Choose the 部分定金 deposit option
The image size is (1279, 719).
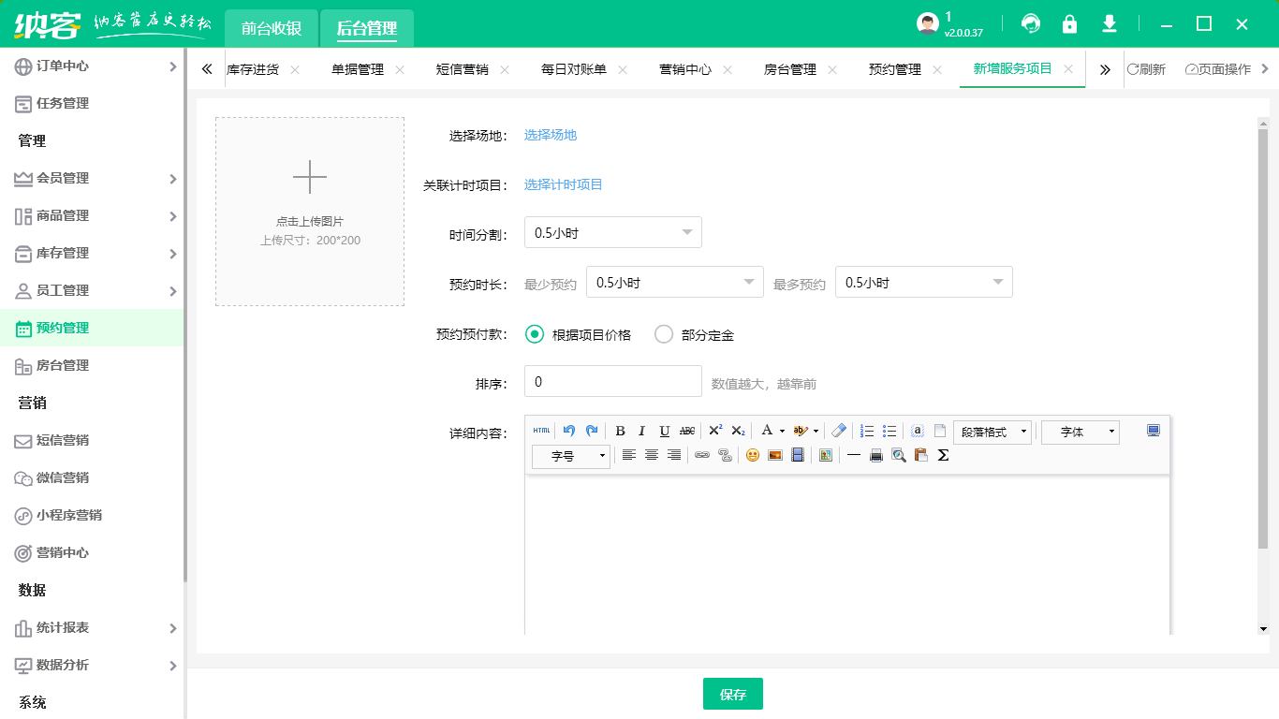(664, 333)
